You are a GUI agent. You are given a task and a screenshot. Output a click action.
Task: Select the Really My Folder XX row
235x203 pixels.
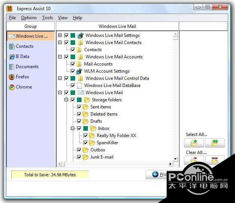click(116, 136)
